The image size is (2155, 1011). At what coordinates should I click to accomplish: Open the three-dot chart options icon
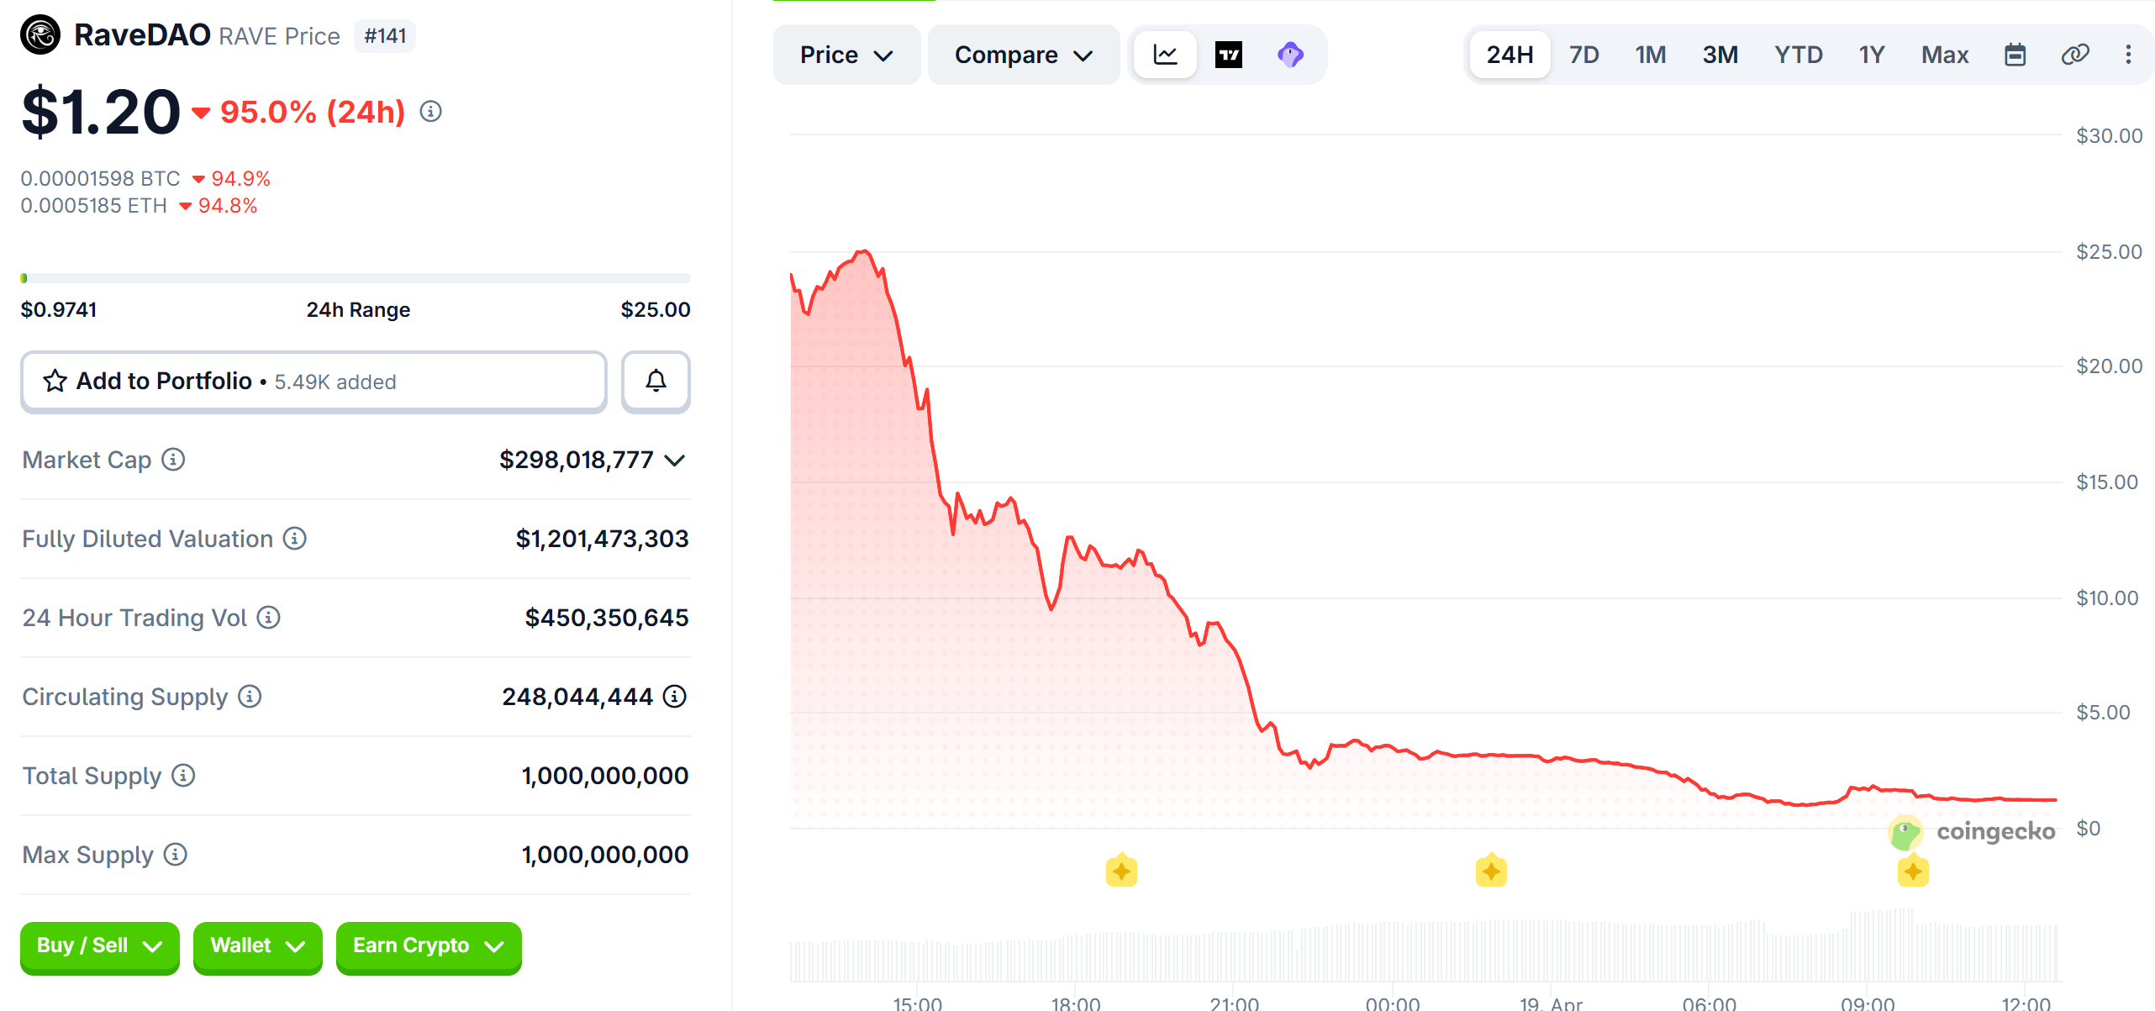click(x=2129, y=54)
